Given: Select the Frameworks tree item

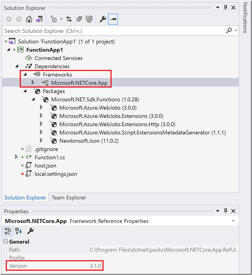Looking at the screenshot, I should pos(57,75).
